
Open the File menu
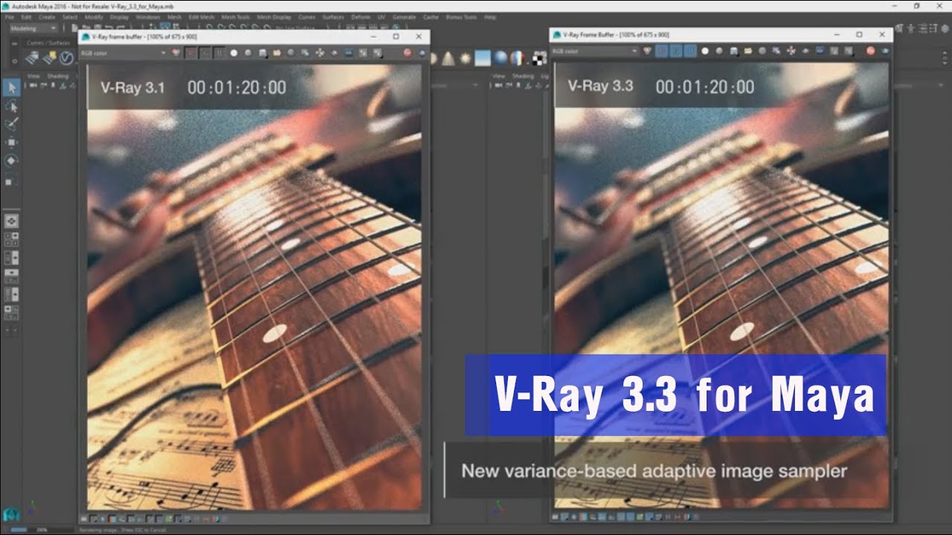tap(10, 16)
